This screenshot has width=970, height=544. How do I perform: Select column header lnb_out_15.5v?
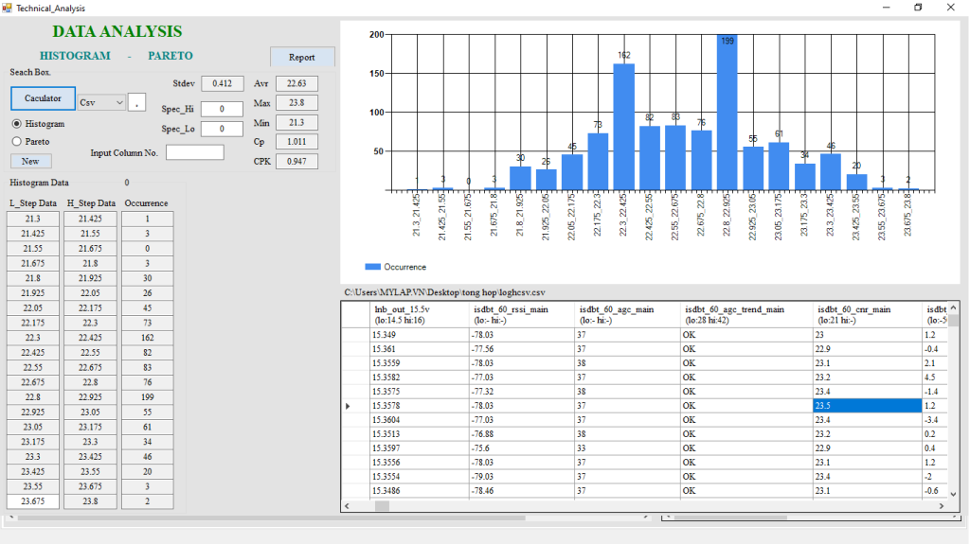[x=420, y=315]
